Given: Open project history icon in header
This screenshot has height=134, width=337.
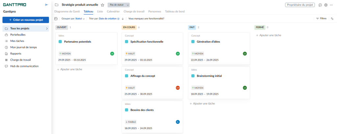Looking at the screenshot, I should (x=320, y=5).
